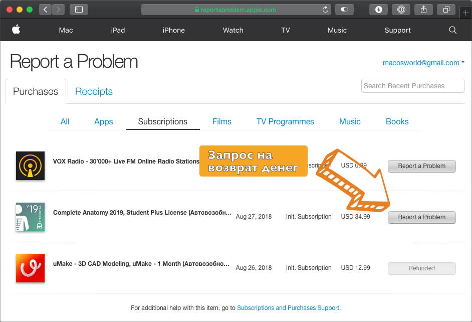
Task: Go back with Safari's back arrow
Action: (46, 10)
